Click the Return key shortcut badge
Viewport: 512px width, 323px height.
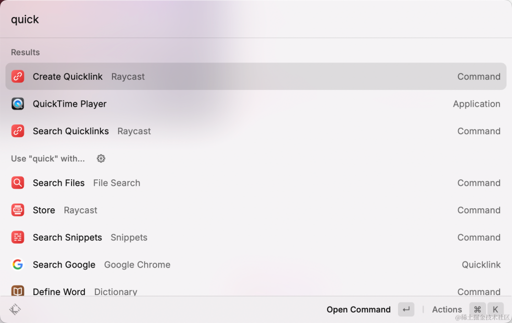(x=406, y=310)
